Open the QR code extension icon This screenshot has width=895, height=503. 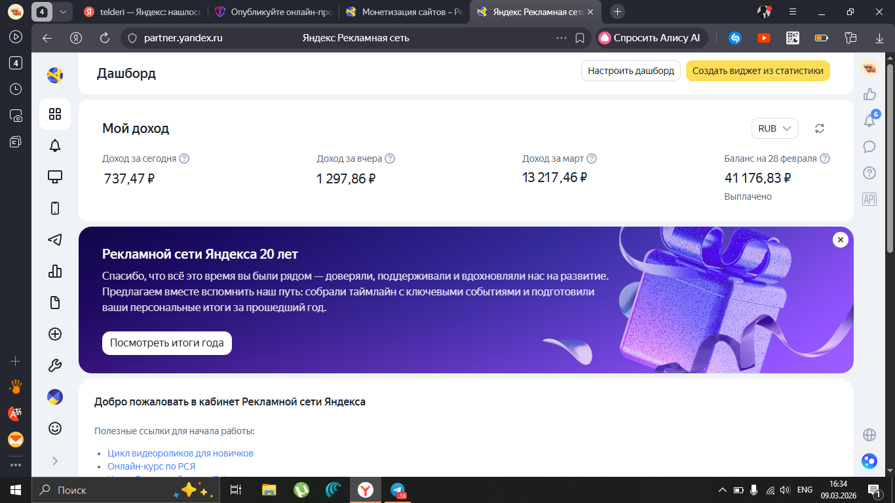(x=793, y=38)
